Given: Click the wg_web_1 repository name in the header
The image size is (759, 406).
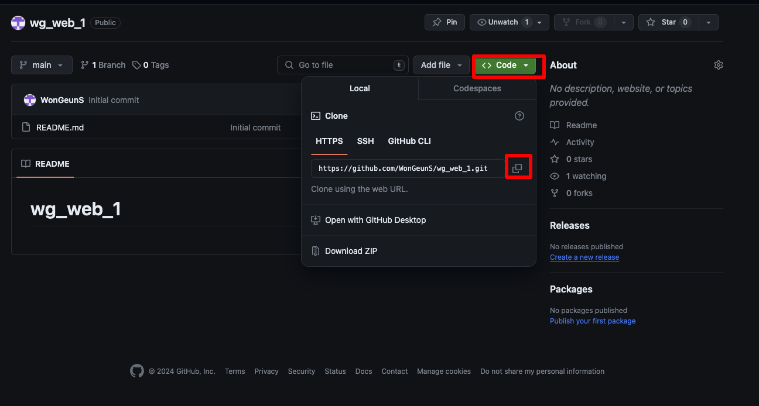Looking at the screenshot, I should tap(57, 23).
